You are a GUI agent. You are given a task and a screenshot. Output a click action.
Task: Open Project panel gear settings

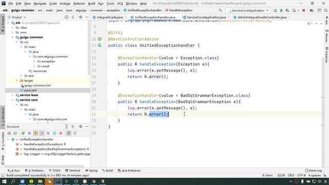pos(81,17)
